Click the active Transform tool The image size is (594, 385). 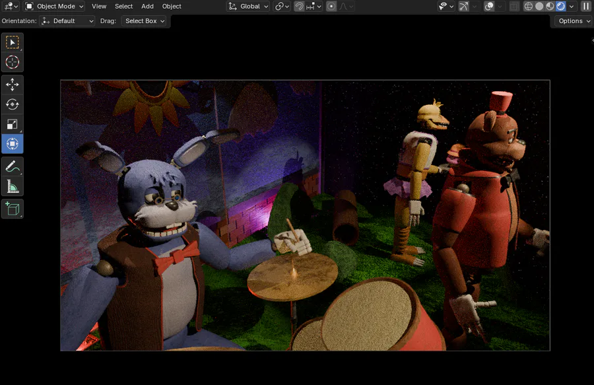point(12,144)
